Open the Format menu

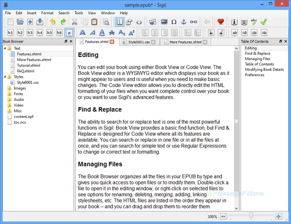click(x=47, y=13)
